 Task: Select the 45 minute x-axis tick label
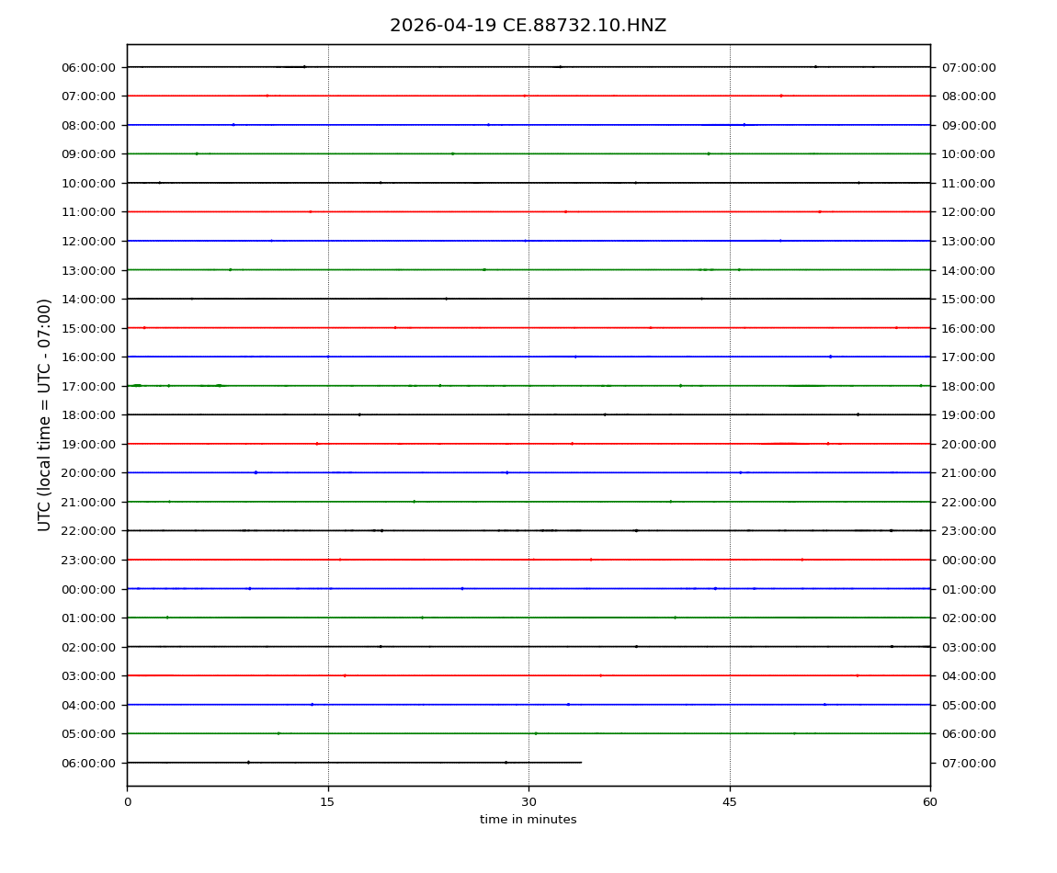pyautogui.click(x=730, y=801)
